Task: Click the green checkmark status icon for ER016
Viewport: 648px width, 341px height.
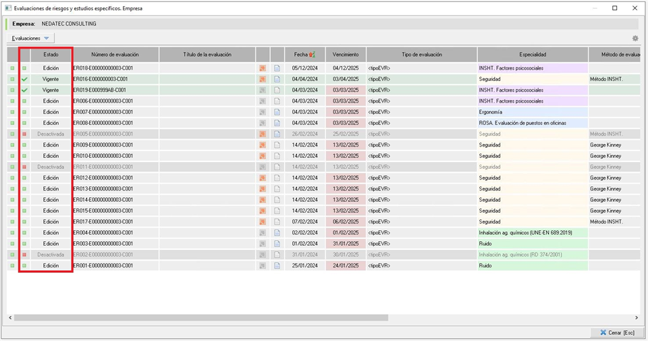Action: [25, 79]
